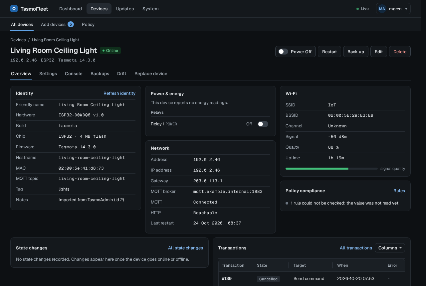Image resolution: width=426 pixels, height=286 pixels.
Task: Click the Hardware value ESP32-D0WDQ6 v1.0
Action: click(x=81, y=115)
